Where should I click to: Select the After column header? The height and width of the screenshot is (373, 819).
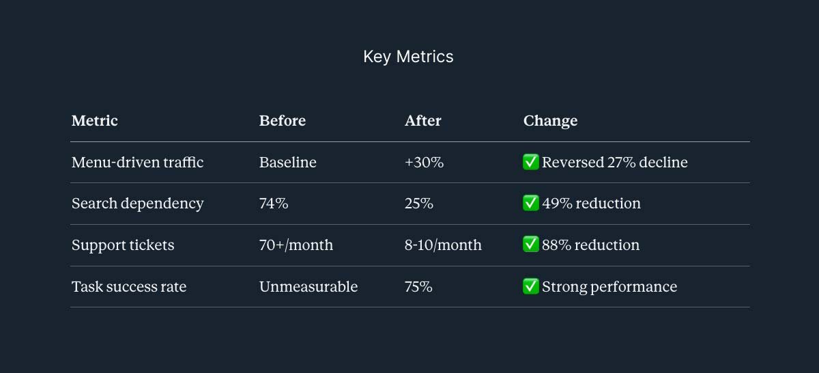423,121
